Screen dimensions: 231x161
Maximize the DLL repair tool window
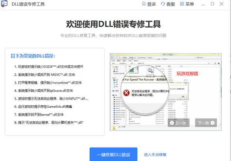[212, 4]
